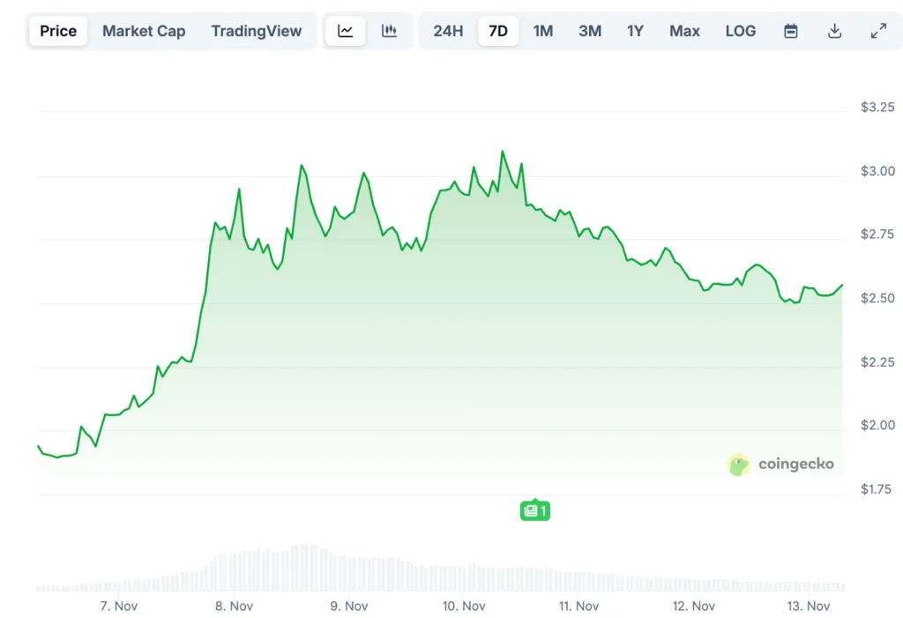Select the 24H timeframe

(448, 30)
